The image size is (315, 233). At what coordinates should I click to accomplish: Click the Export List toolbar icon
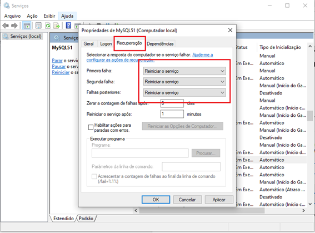57,26
